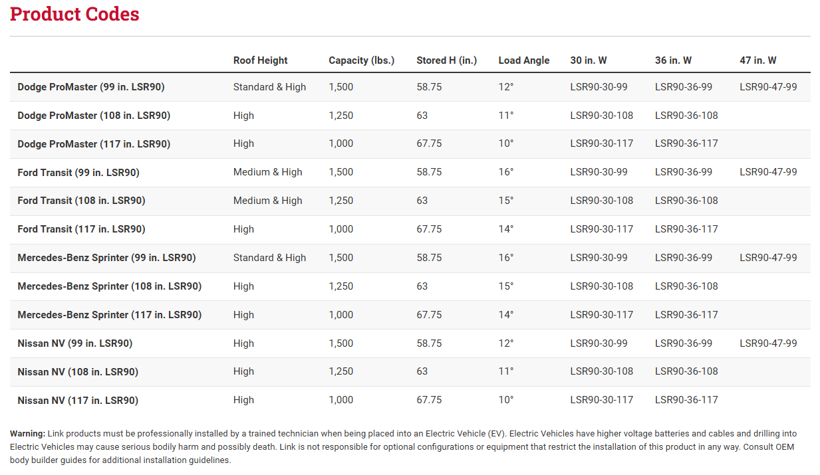Click LSR90-30-108 in Dodge ProMaster 108 row
The image size is (820, 475).
[x=602, y=116]
